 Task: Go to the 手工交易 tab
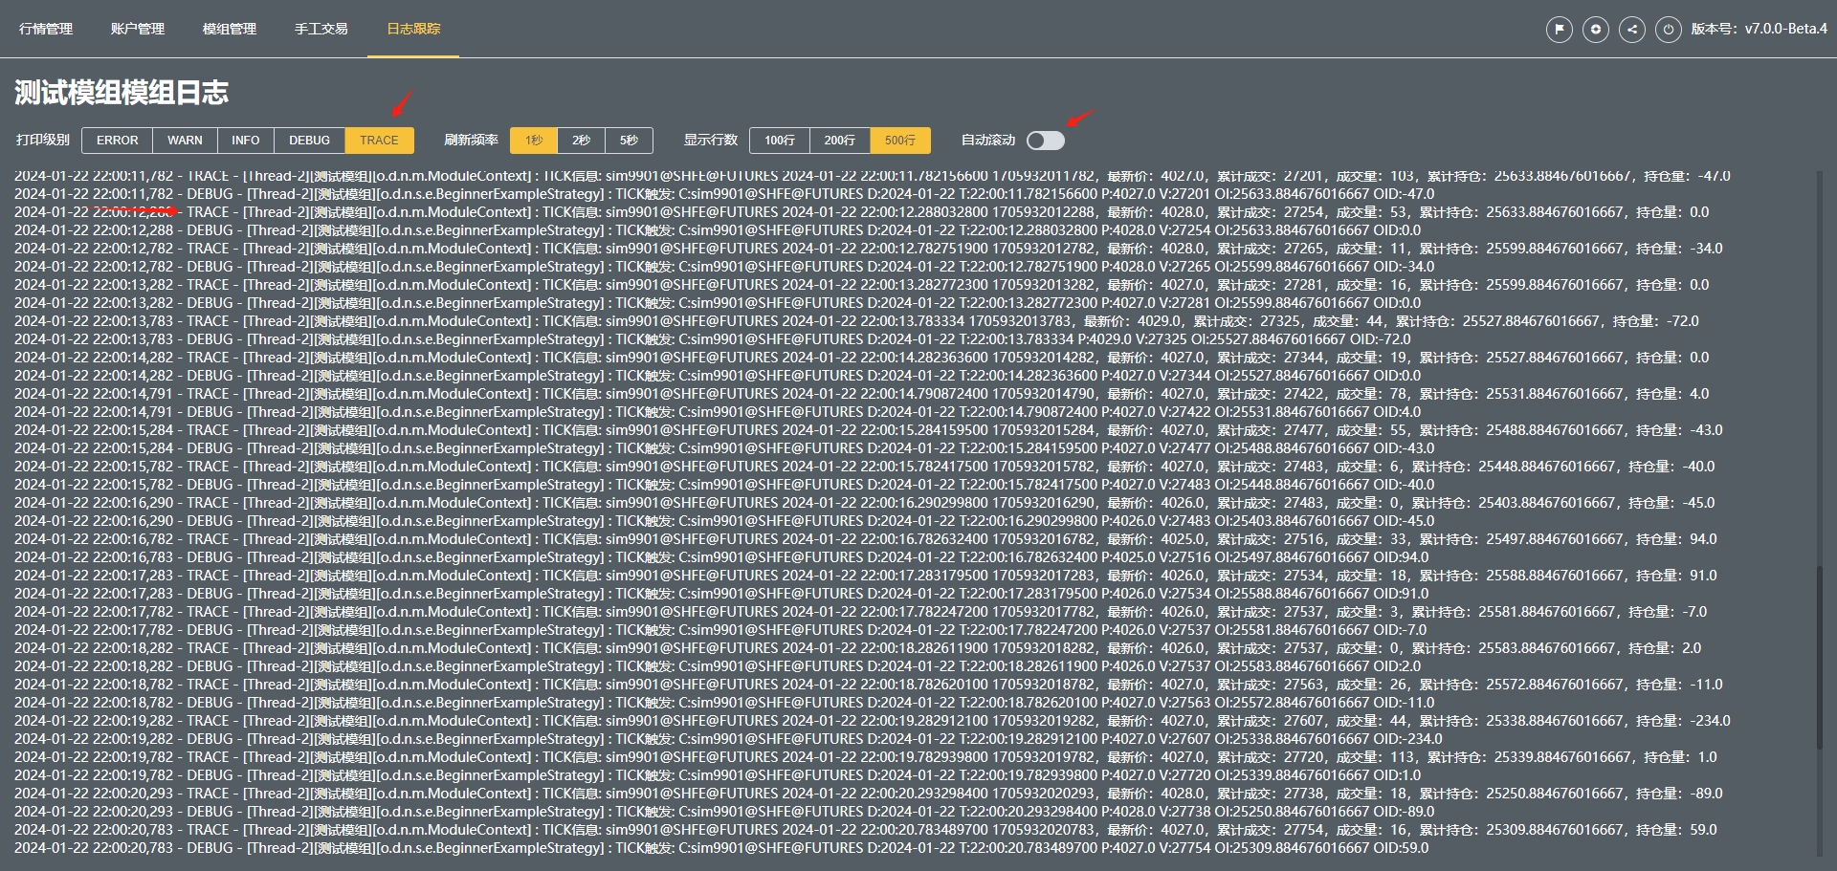coord(321,29)
